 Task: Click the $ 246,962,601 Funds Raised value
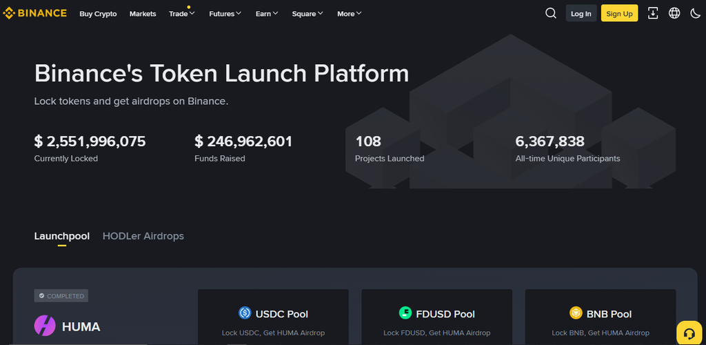pos(243,141)
